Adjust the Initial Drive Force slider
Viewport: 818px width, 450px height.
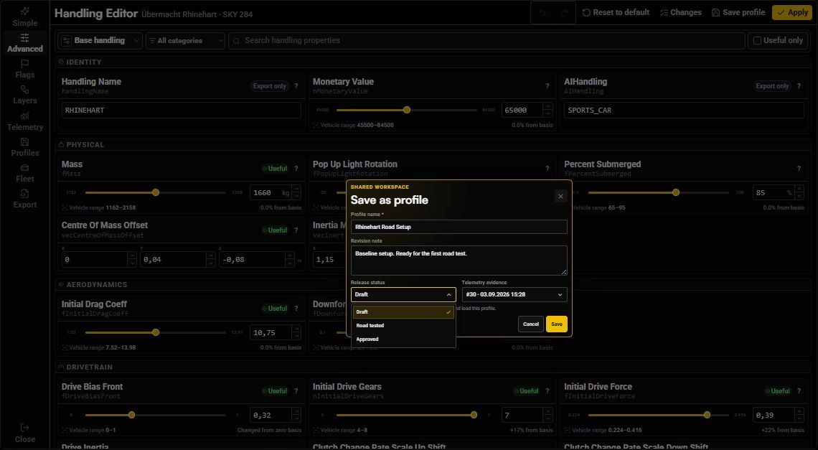[659, 415]
